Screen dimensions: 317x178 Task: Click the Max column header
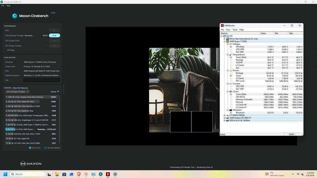[295, 33]
